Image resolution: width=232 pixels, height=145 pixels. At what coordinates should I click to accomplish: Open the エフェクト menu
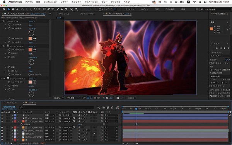point(76,2)
